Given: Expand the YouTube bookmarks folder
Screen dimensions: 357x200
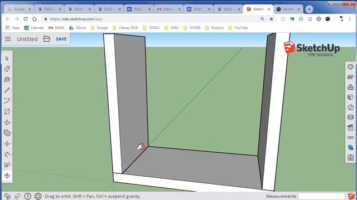Looking at the screenshot, I should (238, 28).
